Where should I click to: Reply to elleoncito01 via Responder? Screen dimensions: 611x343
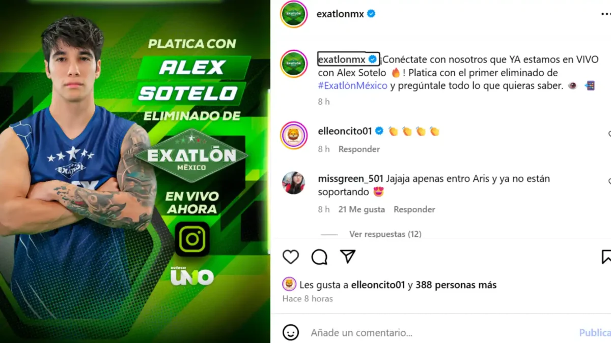coord(359,149)
